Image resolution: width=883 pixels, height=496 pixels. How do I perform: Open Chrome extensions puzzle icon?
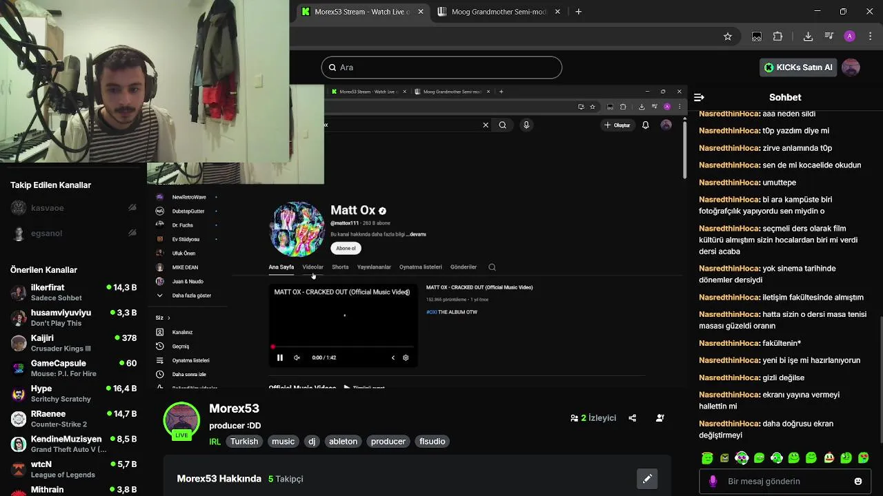point(778,37)
